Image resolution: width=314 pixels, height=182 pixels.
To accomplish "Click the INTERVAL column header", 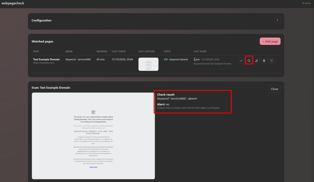I will (102, 51).
